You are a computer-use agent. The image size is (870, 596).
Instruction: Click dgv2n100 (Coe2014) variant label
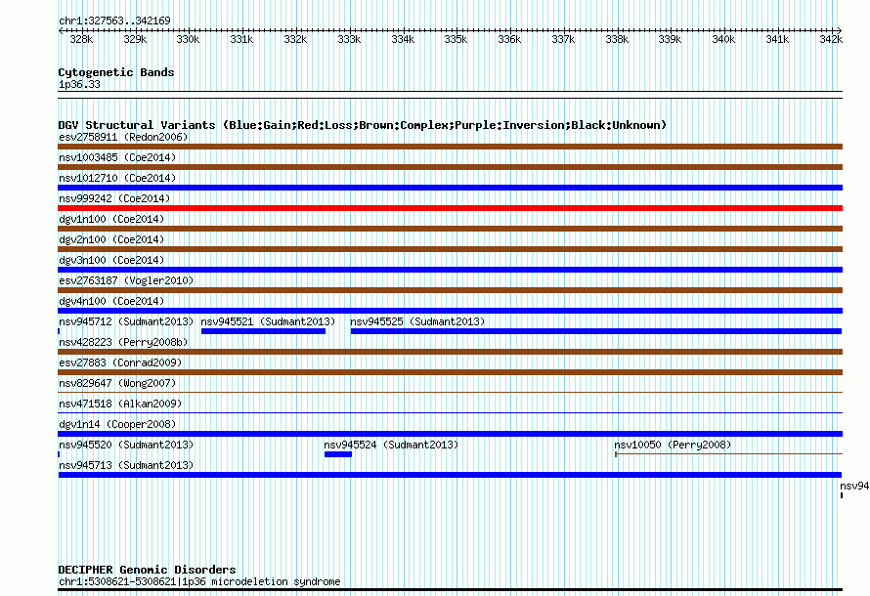[111, 239]
